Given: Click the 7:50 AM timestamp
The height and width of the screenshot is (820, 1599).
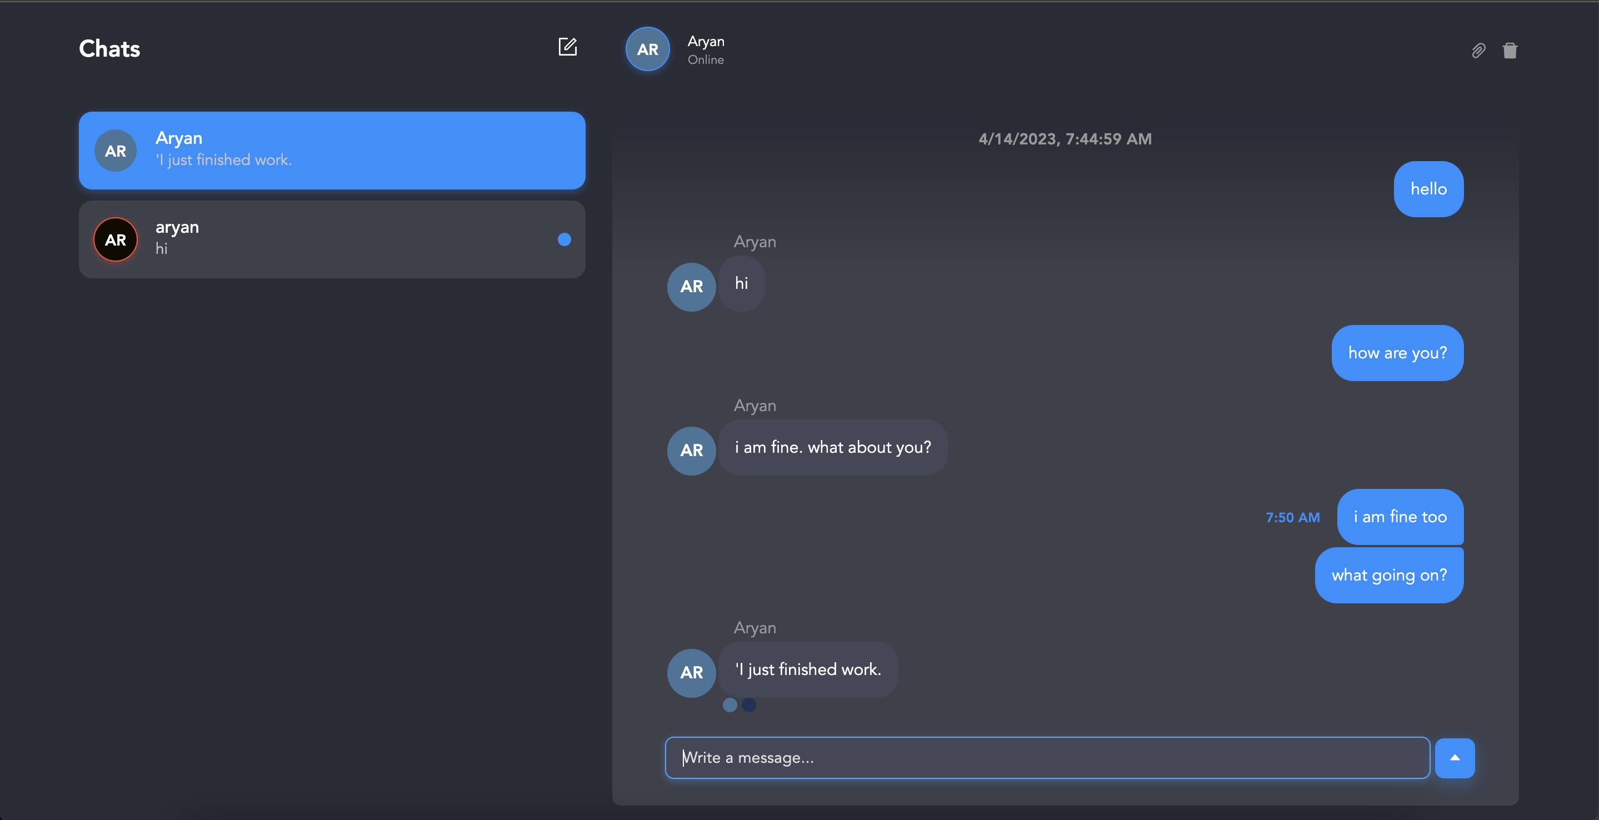Looking at the screenshot, I should pyautogui.click(x=1292, y=517).
